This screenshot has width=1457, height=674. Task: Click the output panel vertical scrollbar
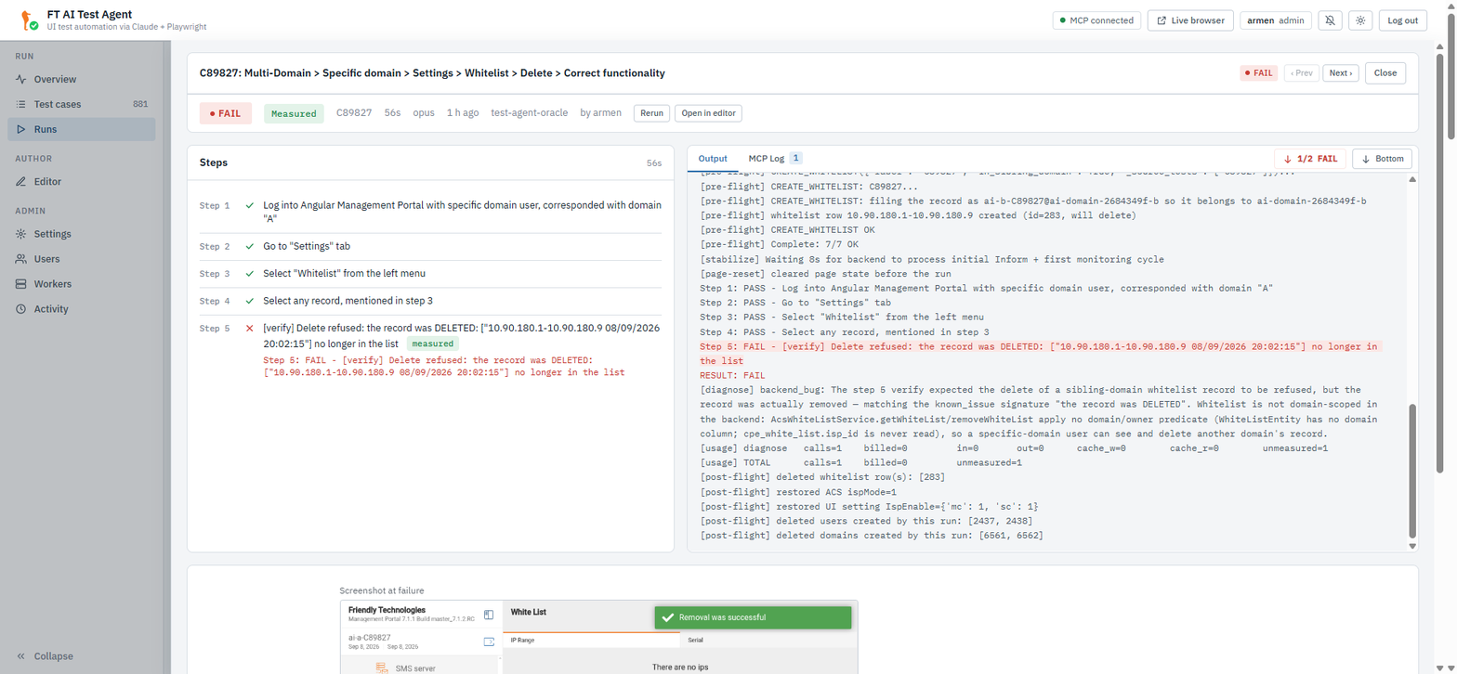(x=1413, y=470)
